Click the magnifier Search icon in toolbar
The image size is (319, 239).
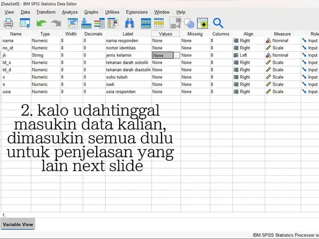(218, 23)
